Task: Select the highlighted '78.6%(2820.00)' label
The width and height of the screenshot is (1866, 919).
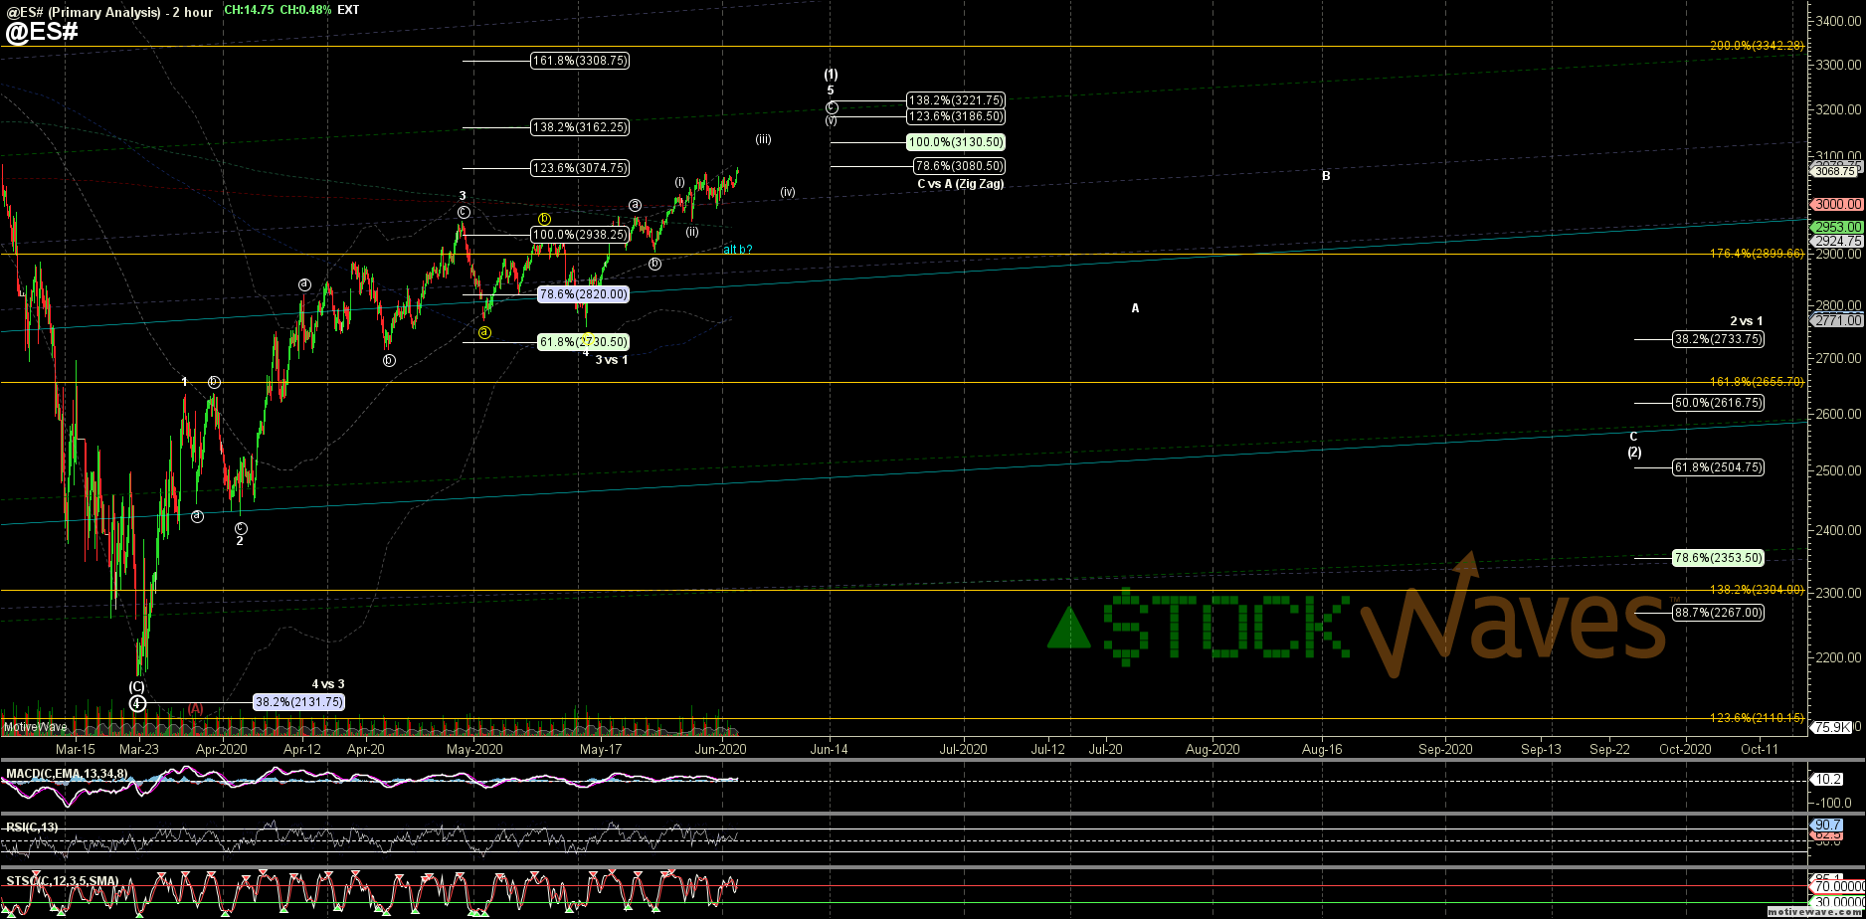Action: click(583, 294)
